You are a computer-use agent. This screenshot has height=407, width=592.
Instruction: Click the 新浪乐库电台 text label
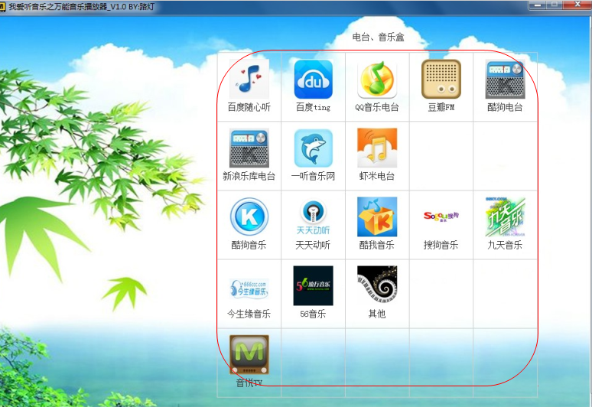click(249, 176)
